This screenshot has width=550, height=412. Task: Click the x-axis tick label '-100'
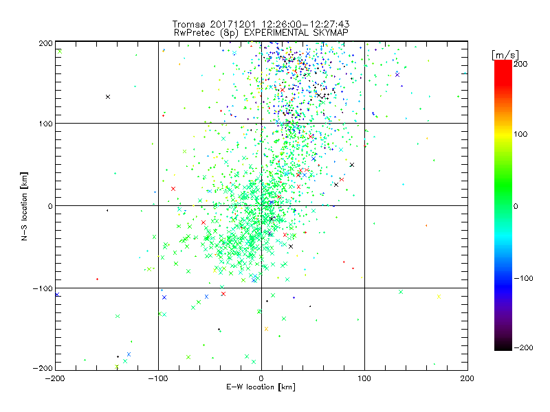(x=158, y=378)
